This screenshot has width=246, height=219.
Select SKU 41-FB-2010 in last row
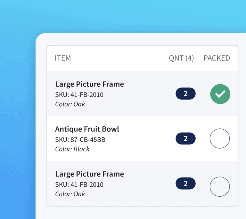pyautogui.click(x=79, y=185)
